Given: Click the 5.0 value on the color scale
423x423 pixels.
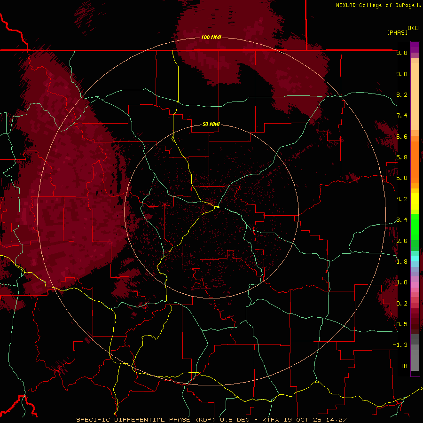Looking at the screenshot, I should point(402,178).
